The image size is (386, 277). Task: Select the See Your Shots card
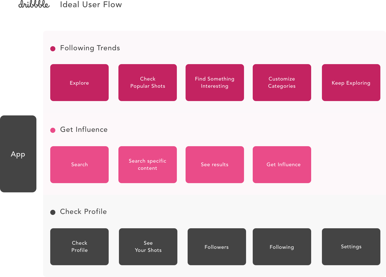click(148, 247)
